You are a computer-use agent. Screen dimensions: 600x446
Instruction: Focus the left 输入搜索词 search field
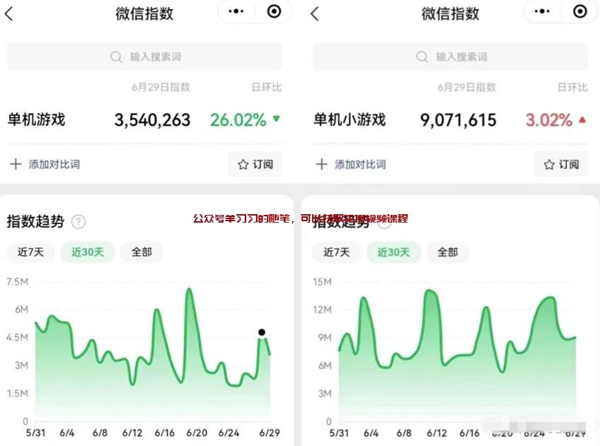(x=145, y=57)
